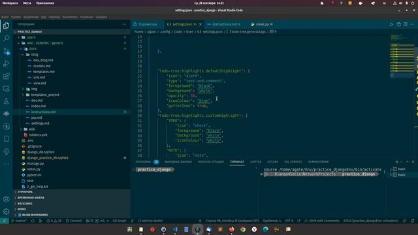
Task: Maximize the terminal panel with chevron up
Action: [x=407, y=162]
